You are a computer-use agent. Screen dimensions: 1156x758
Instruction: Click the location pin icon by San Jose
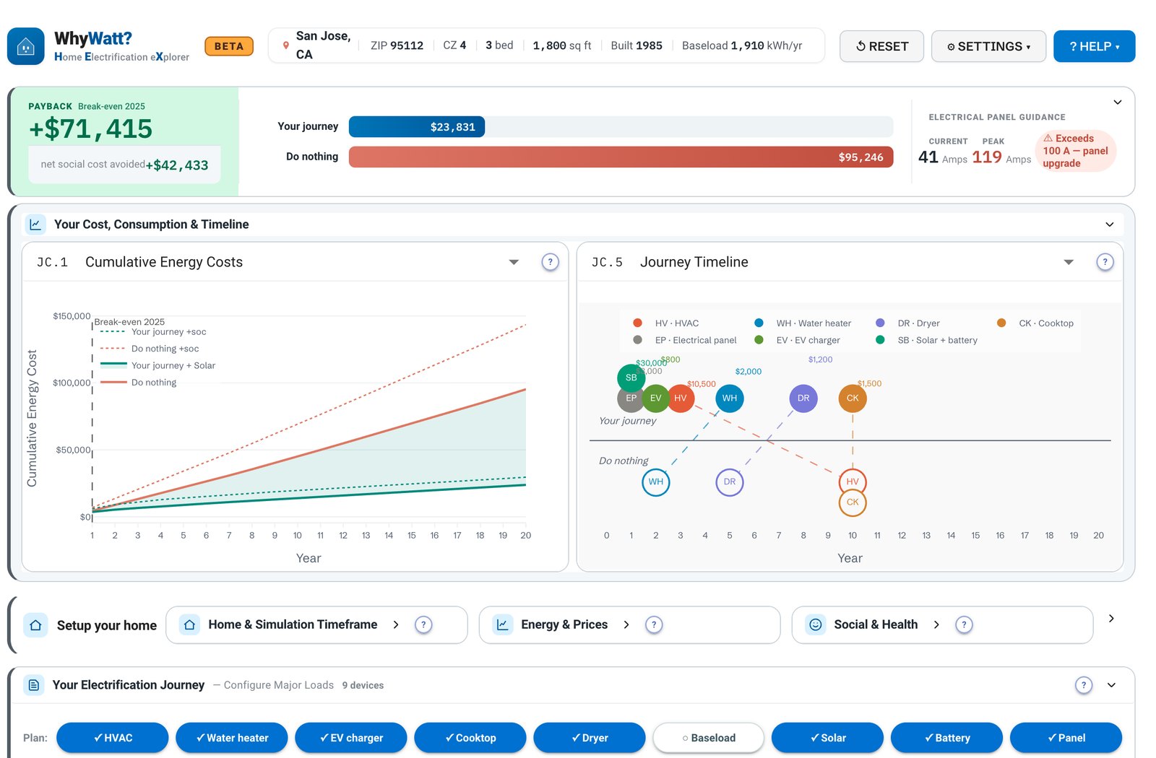(x=286, y=45)
